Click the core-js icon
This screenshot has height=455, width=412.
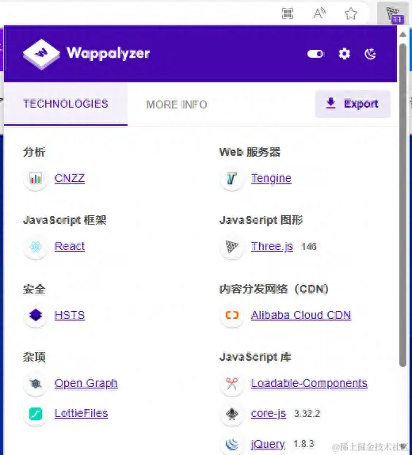(x=232, y=414)
